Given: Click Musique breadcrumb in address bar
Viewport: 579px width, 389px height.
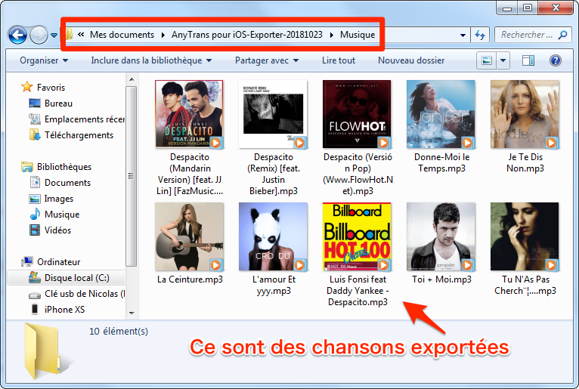Looking at the screenshot, I should pos(358,35).
